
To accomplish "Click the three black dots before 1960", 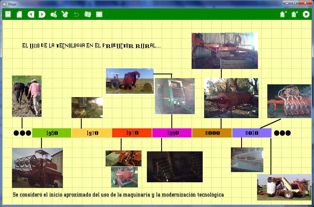I will click(x=22, y=133).
